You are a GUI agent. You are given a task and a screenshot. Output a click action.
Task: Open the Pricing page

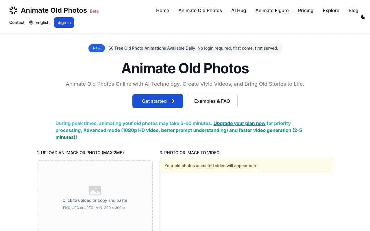[x=306, y=10]
